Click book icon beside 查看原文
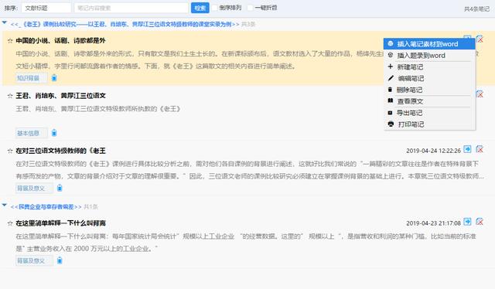 pos(391,100)
